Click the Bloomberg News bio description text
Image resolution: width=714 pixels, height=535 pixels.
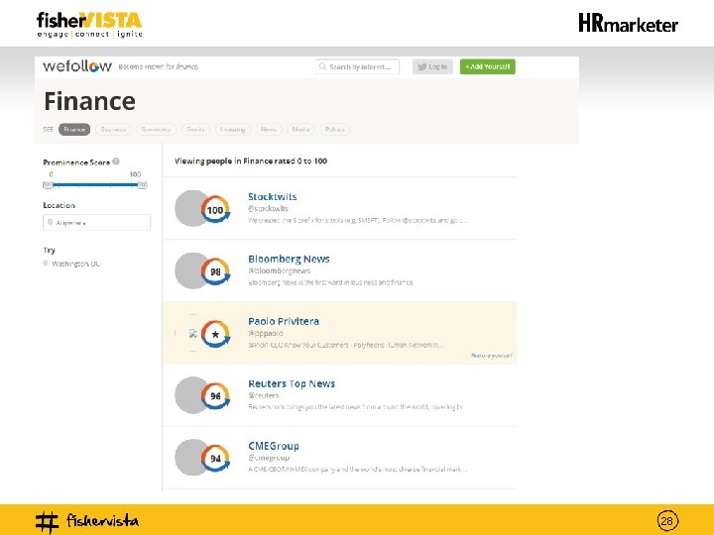point(331,282)
